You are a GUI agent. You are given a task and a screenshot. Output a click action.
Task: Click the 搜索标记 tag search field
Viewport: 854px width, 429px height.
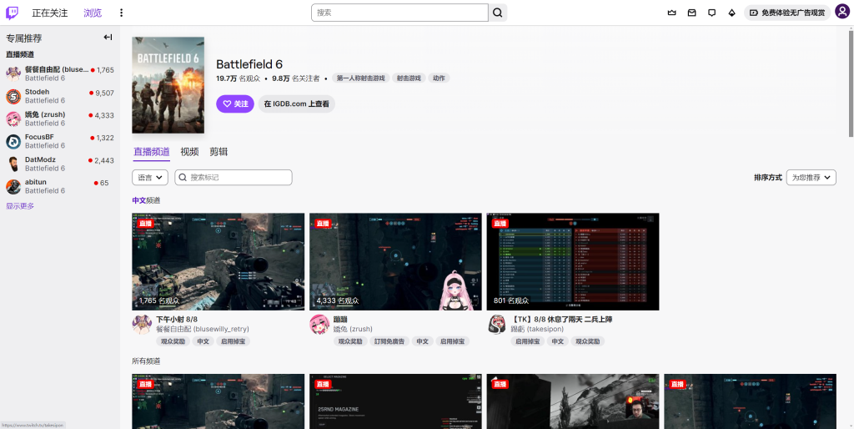(x=234, y=177)
